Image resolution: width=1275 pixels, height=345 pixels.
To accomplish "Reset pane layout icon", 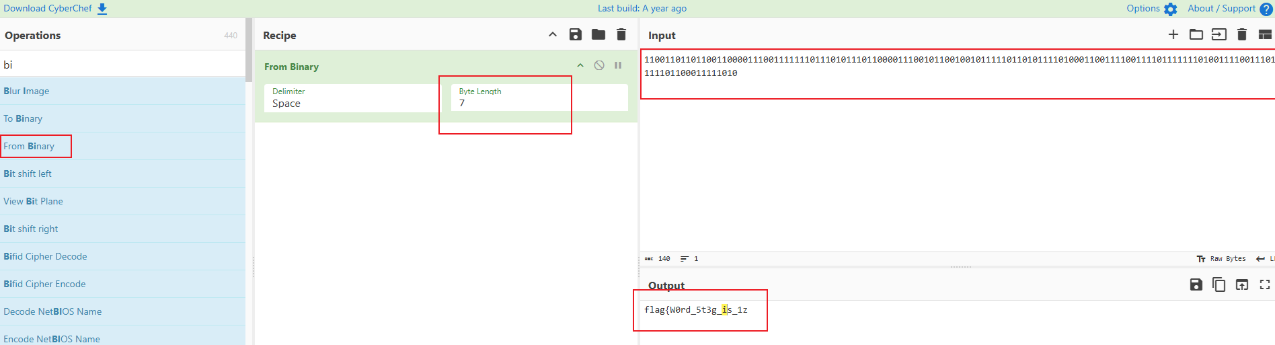I will coord(1265,34).
